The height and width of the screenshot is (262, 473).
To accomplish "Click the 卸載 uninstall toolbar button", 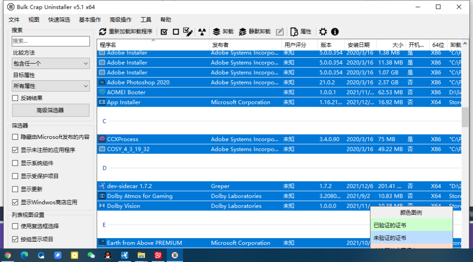I will coord(223,32).
